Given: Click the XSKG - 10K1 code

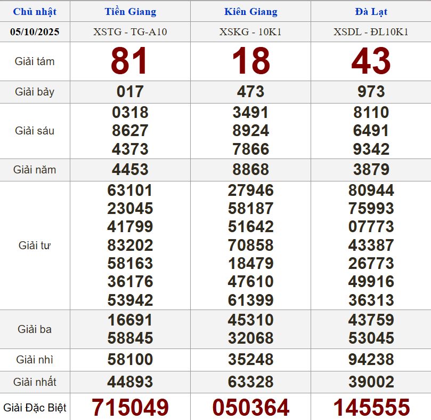Looking at the screenshot, I should click(x=250, y=32).
